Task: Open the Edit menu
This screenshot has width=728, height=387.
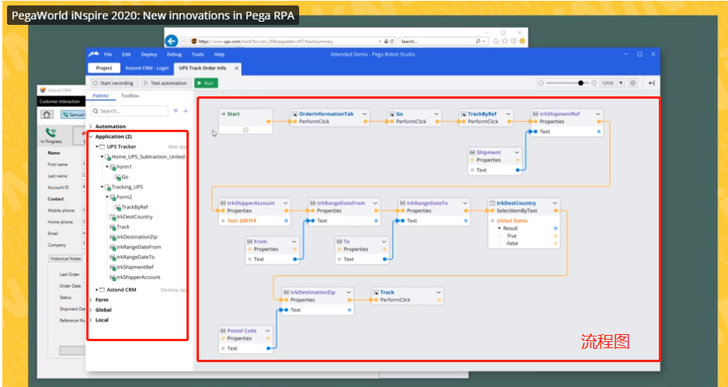Action: pos(127,54)
